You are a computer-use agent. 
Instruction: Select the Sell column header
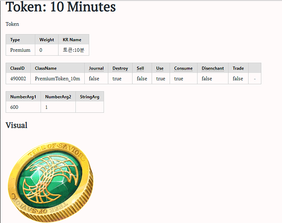(140, 68)
